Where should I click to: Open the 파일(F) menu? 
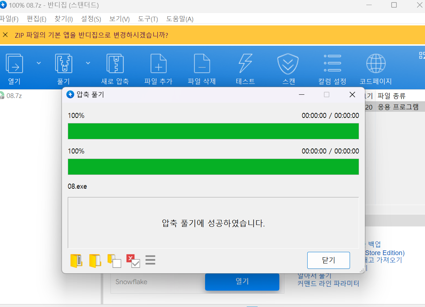tap(9, 19)
